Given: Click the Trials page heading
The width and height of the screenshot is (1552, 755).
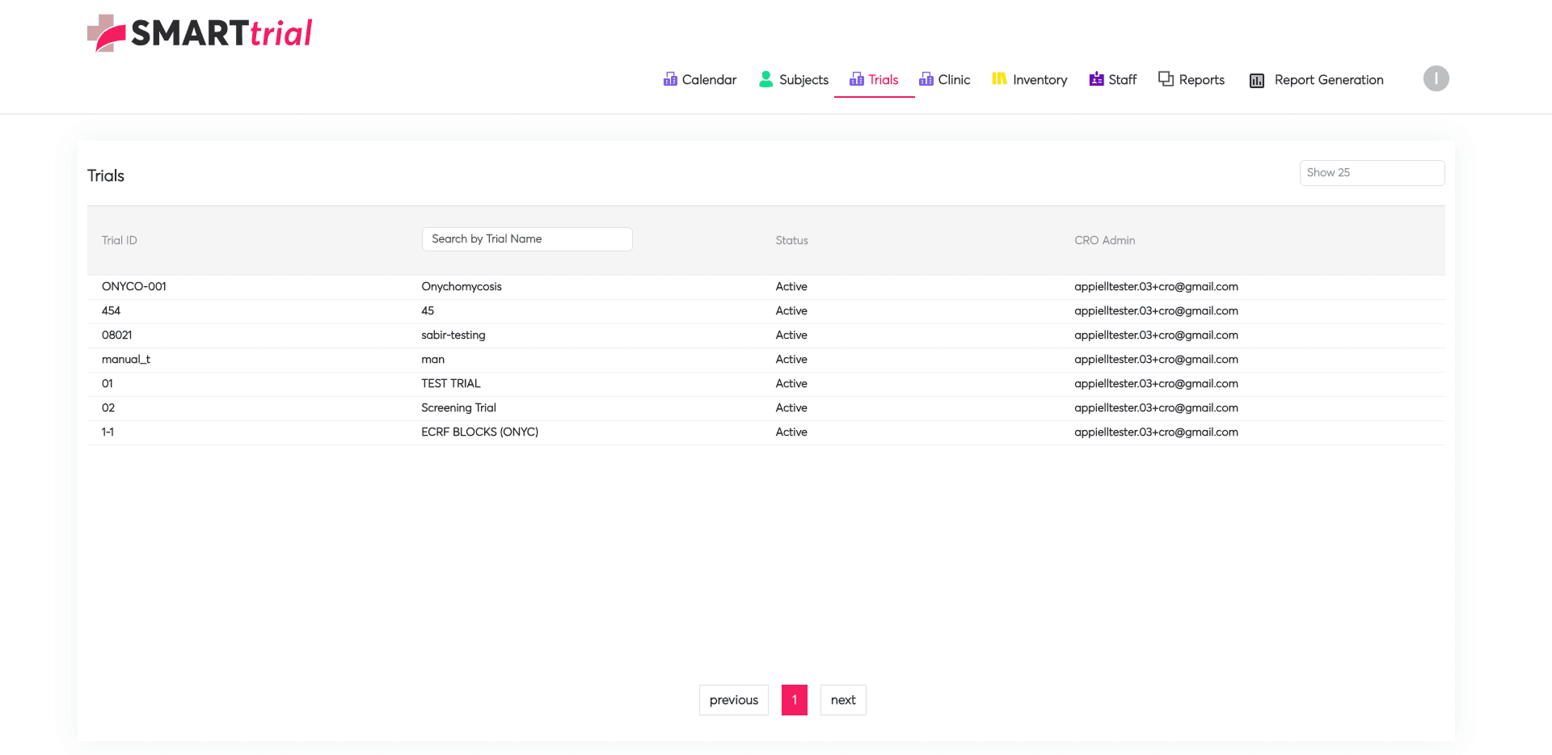Looking at the screenshot, I should (106, 175).
